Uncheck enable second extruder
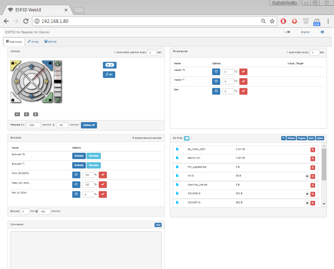Viewport: 334px width, 269px height. click(x=133, y=138)
